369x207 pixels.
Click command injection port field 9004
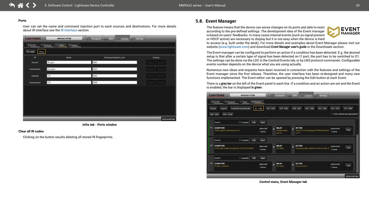(114, 83)
